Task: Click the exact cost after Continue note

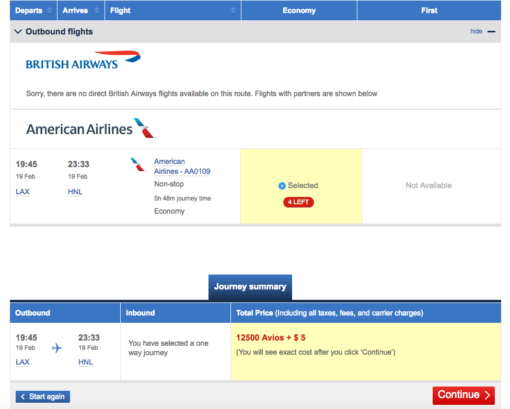Action: pyautogui.click(x=316, y=353)
